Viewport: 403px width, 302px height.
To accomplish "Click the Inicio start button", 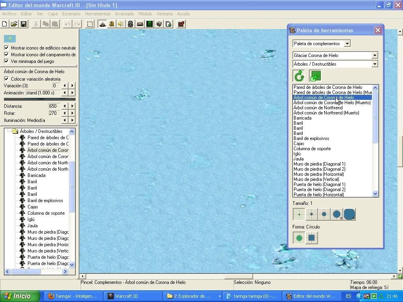I will 20,296.
